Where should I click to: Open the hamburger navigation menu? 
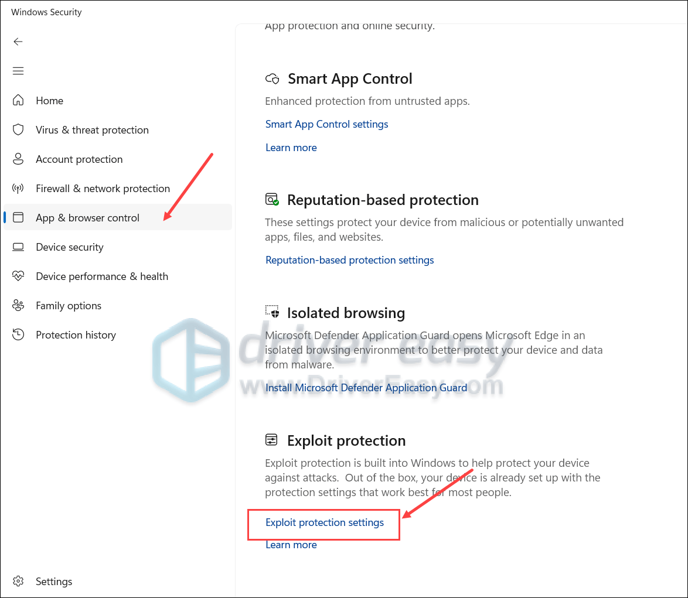pyautogui.click(x=18, y=71)
